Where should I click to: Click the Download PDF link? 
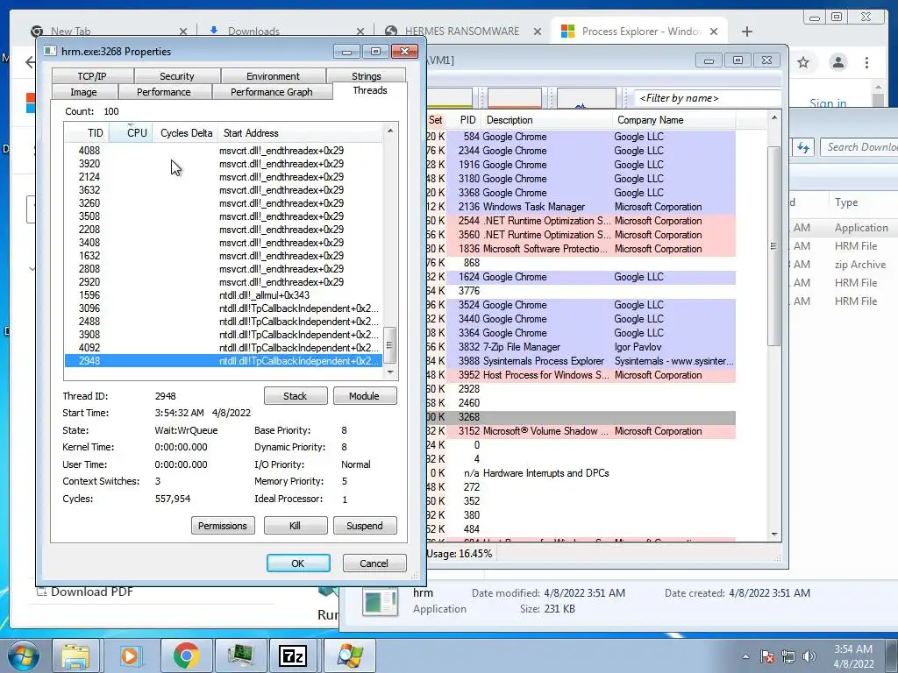click(91, 592)
